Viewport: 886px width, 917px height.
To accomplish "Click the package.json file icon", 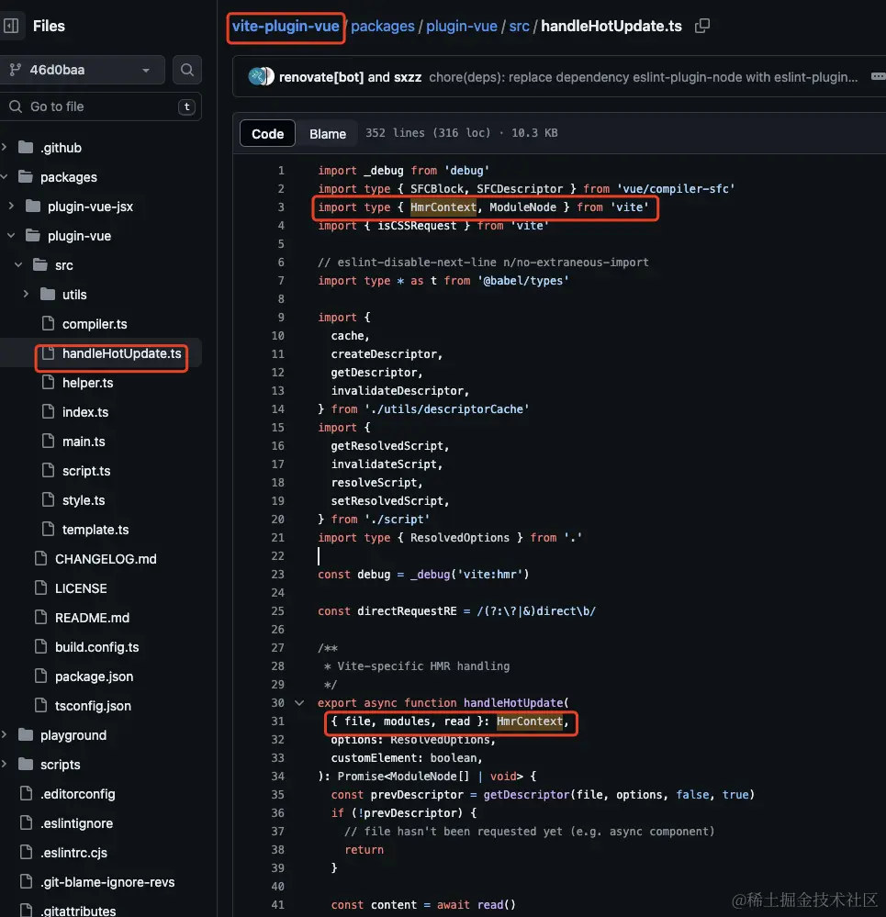I will tap(40, 676).
